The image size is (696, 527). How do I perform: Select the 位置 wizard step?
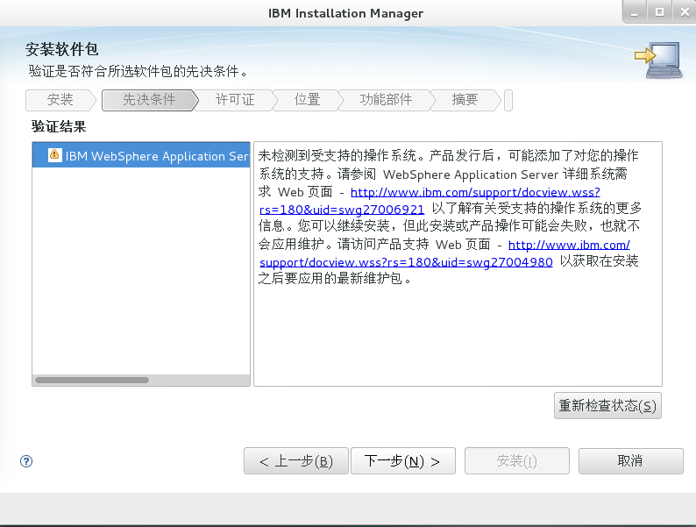pos(307,100)
